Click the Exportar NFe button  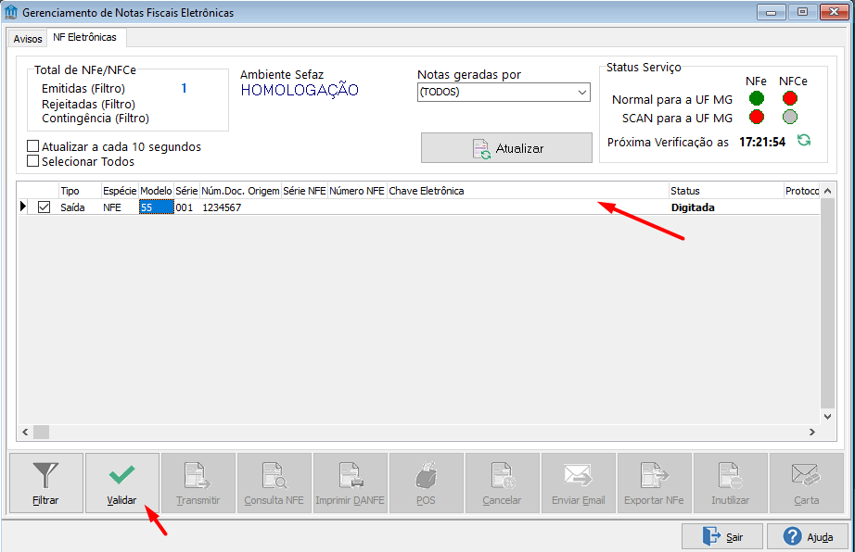(655, 483)
